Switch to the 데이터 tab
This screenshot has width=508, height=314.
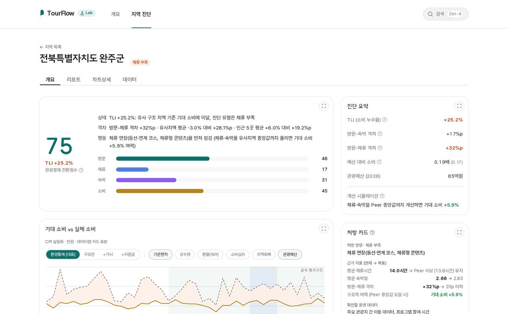[x=130, y=79]
